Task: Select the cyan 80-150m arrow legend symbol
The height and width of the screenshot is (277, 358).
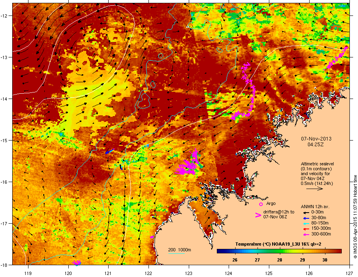Action: 306,223
